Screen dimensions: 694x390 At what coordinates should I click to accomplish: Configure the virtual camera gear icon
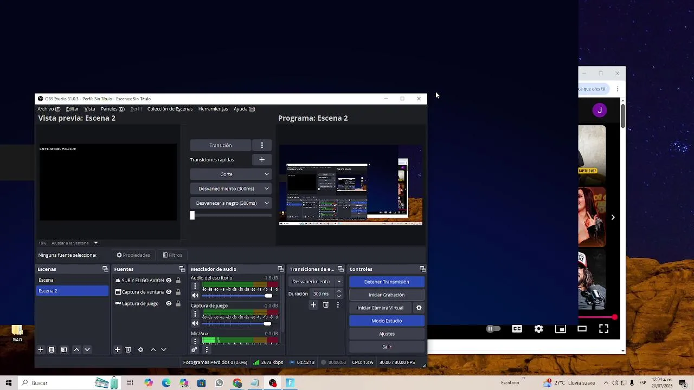tap(419, 308)
